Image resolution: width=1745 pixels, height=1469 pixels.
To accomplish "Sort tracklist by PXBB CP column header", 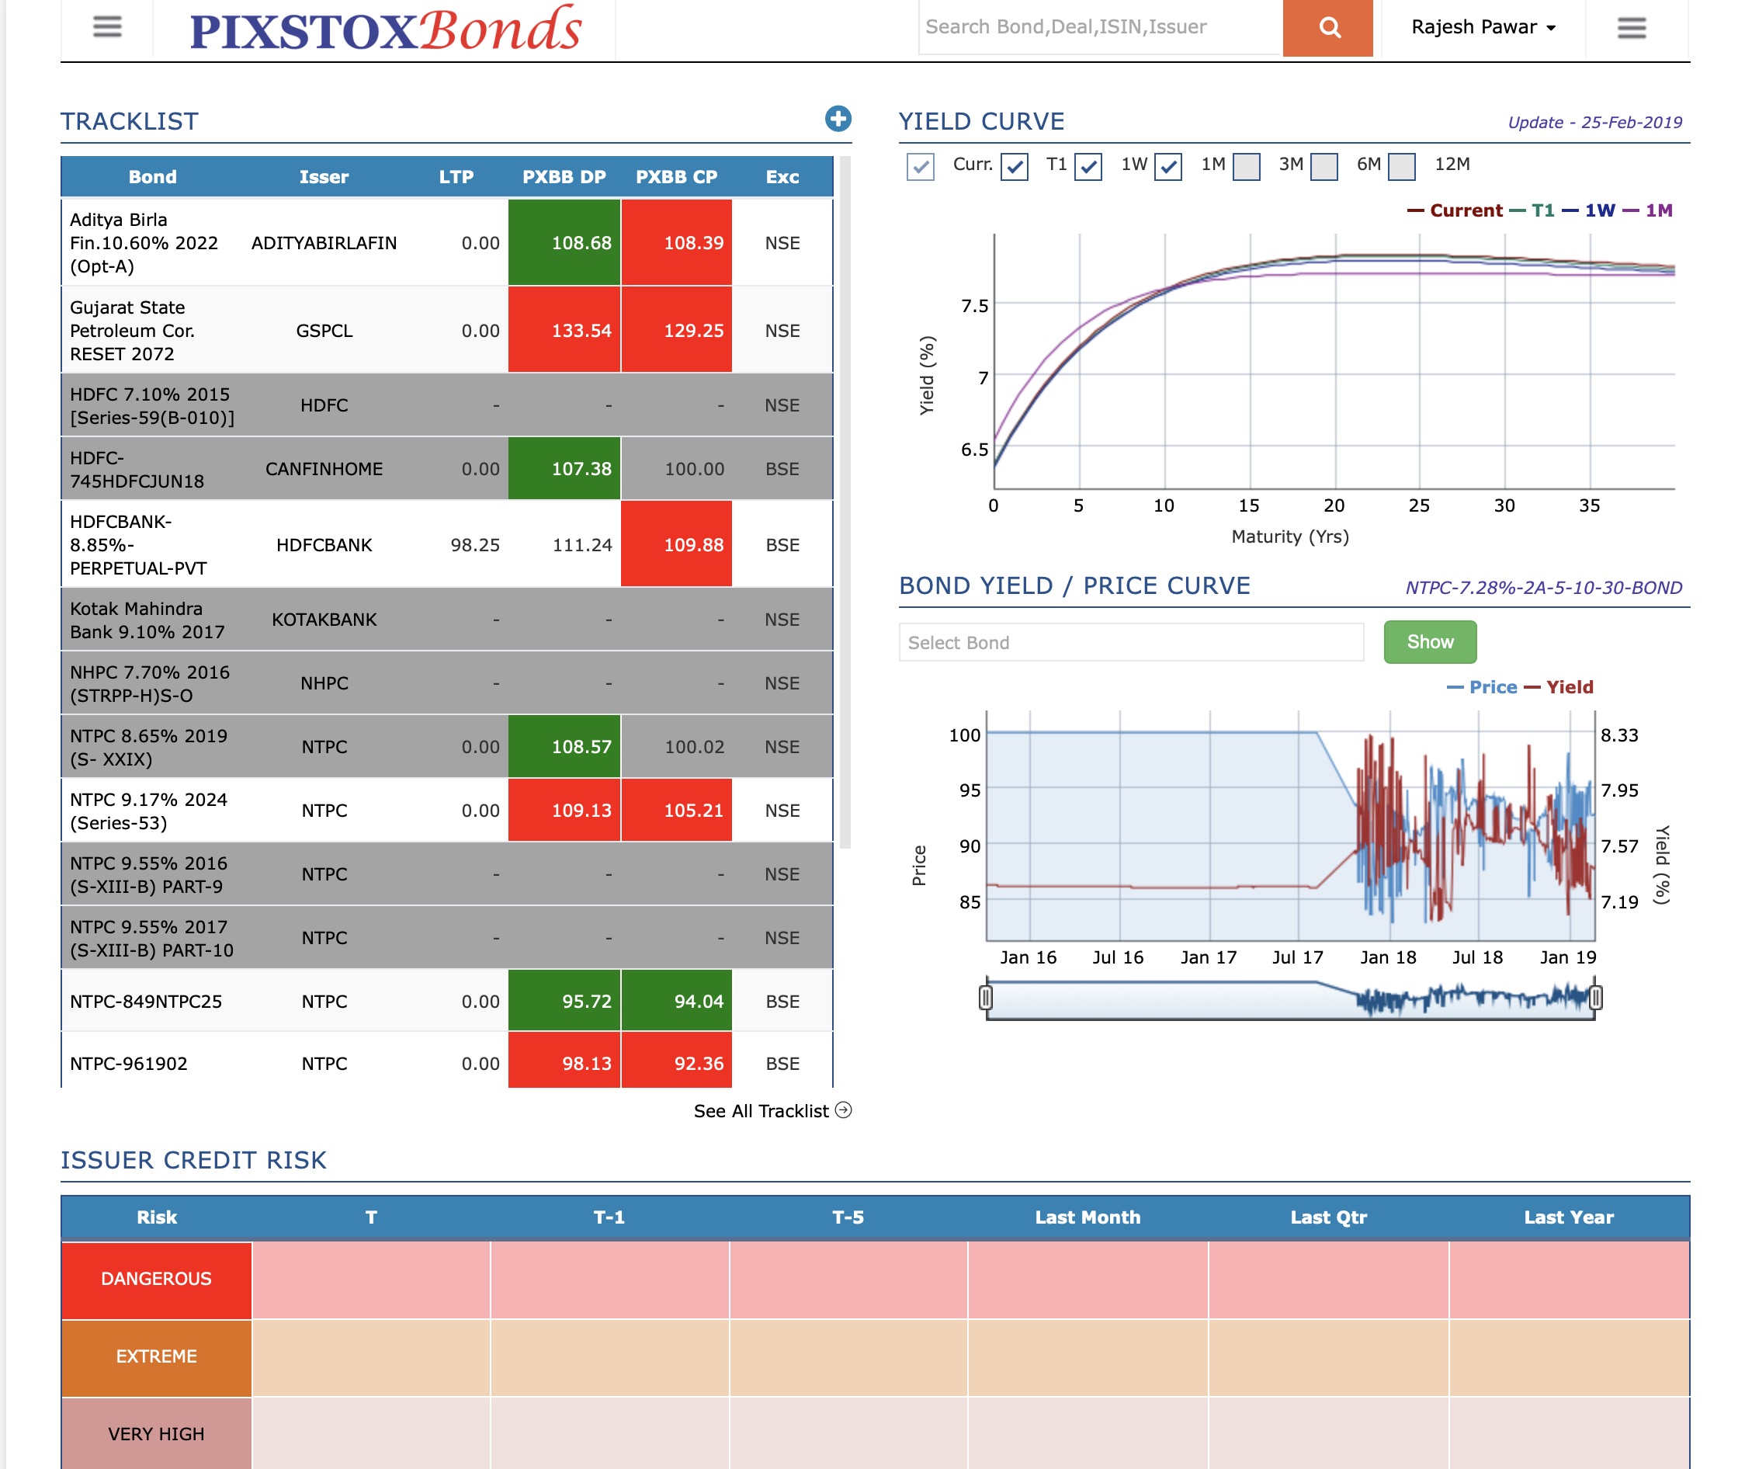I will click(676, 176).
